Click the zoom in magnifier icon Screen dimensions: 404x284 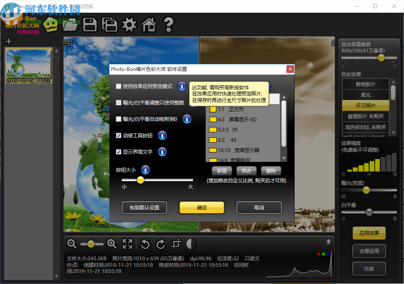112,244
